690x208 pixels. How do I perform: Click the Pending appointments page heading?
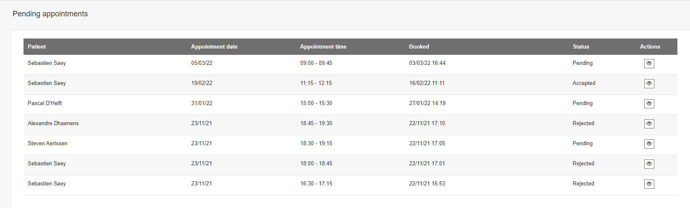(50, 14)
